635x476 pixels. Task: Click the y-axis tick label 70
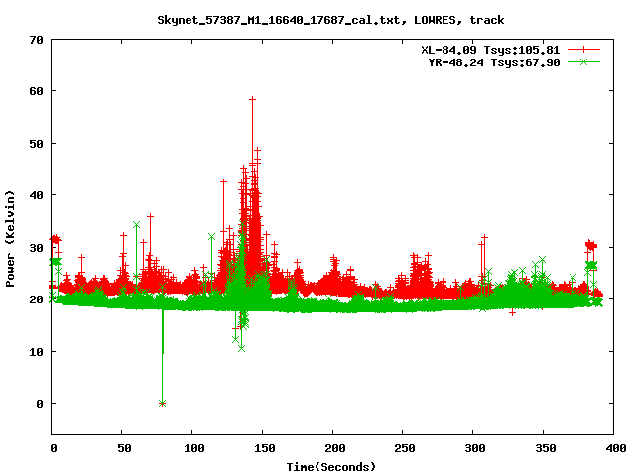pyautogui.click(x=36, y=40)
